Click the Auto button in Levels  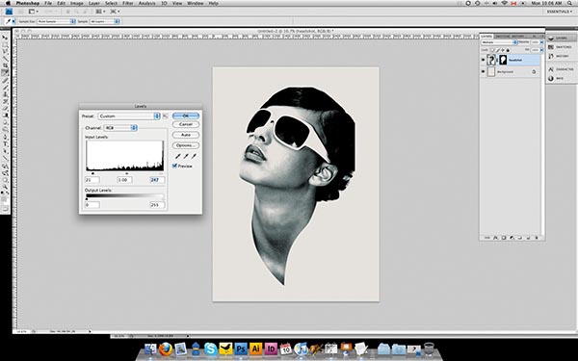pos(186,135)
